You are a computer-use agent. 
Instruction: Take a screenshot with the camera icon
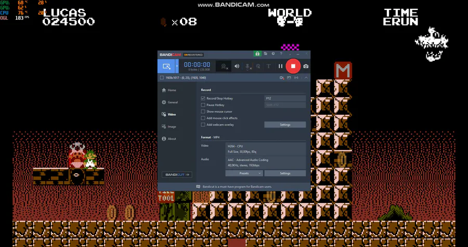point(306,66)
